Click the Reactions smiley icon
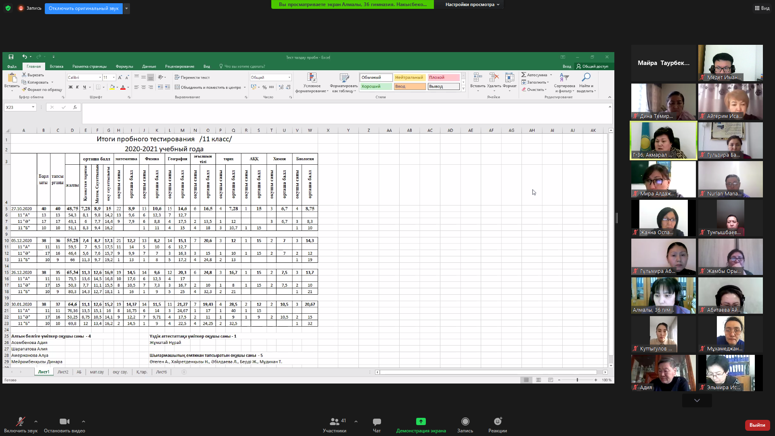 (497, 422)
